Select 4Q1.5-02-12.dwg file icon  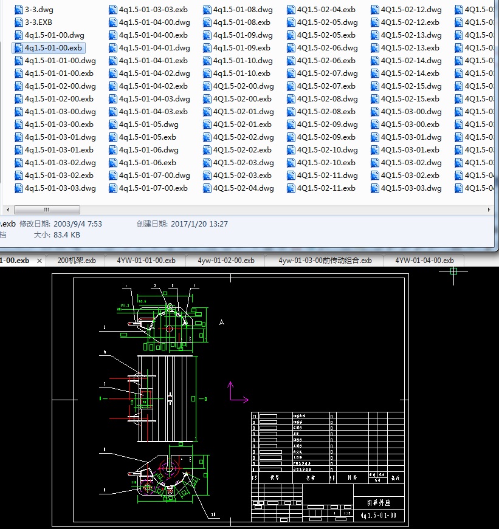(x=374, y=10)
